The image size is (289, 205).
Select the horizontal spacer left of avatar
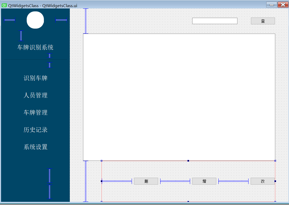[x=10, y=20]
